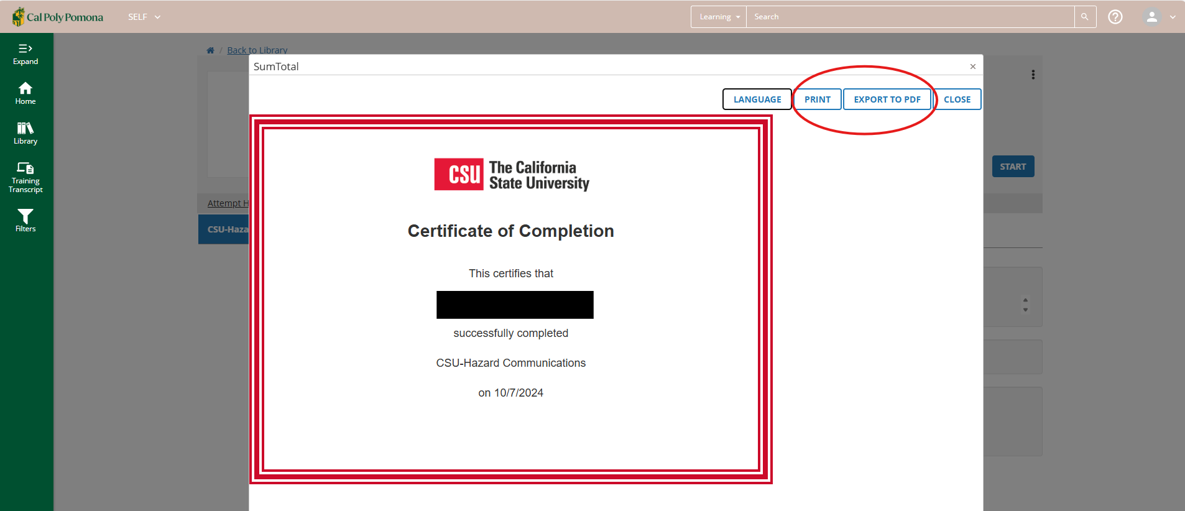Image resolution: width=1185 pixels, height=511 pixels.
Task: Click into the Search input field
Action: 910,17
